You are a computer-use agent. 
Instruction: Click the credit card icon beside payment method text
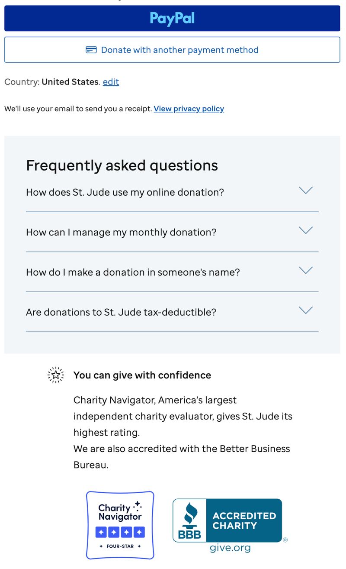91,50
